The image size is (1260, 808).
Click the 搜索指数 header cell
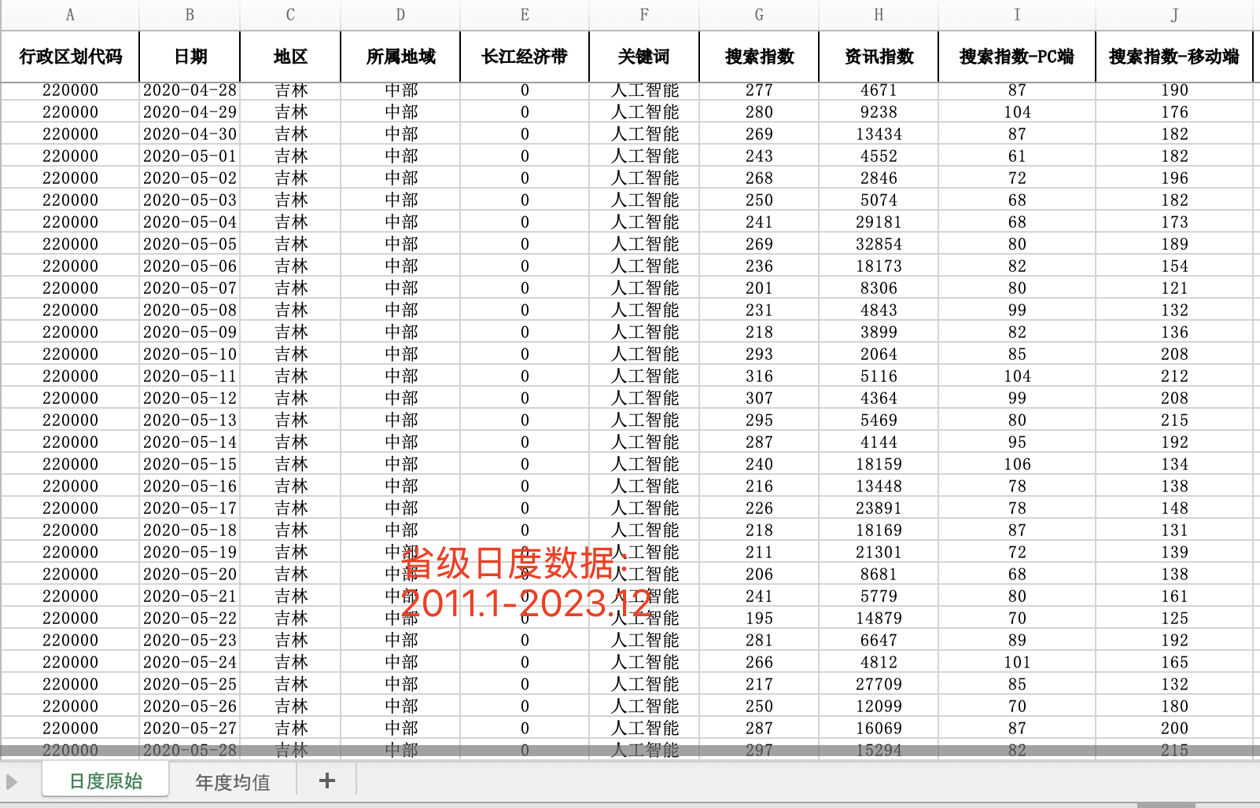[759, 57]
